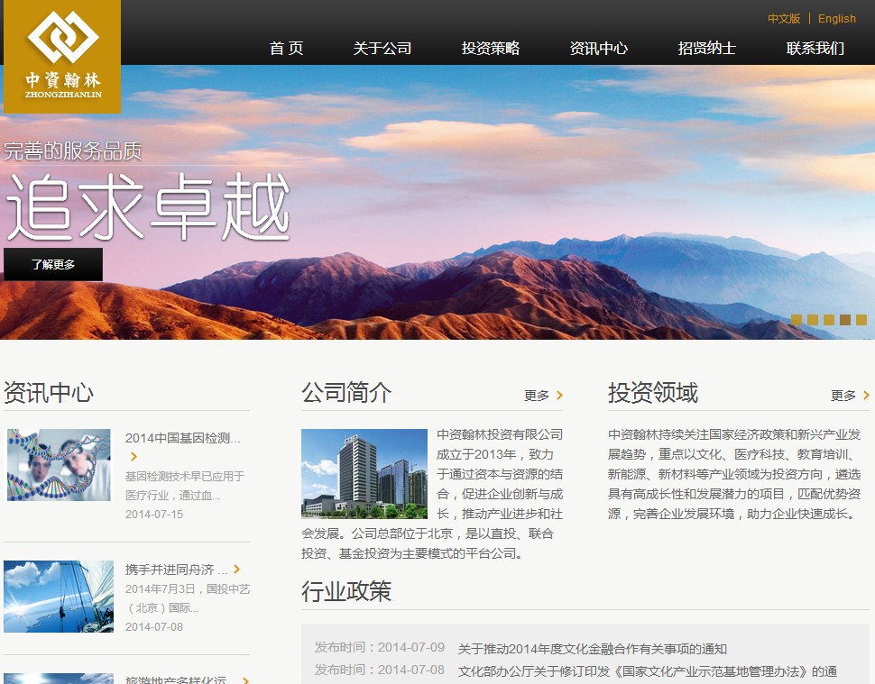Open the 携手并进同舟济 news title
The image size is (875, 684).
click(176, 570)
